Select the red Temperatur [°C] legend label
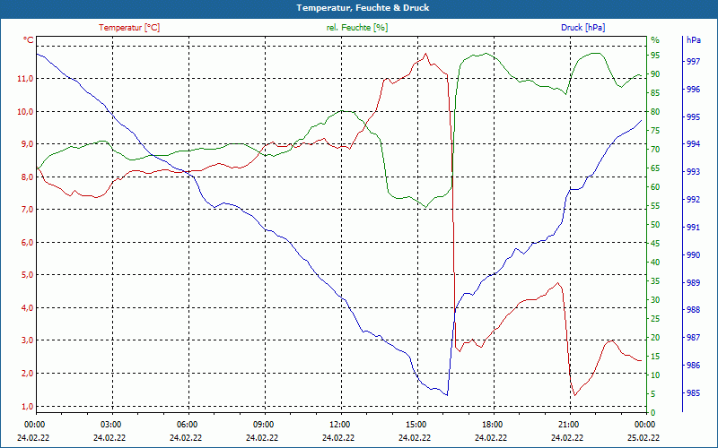 pyautogui.click(x=129, y=28)
